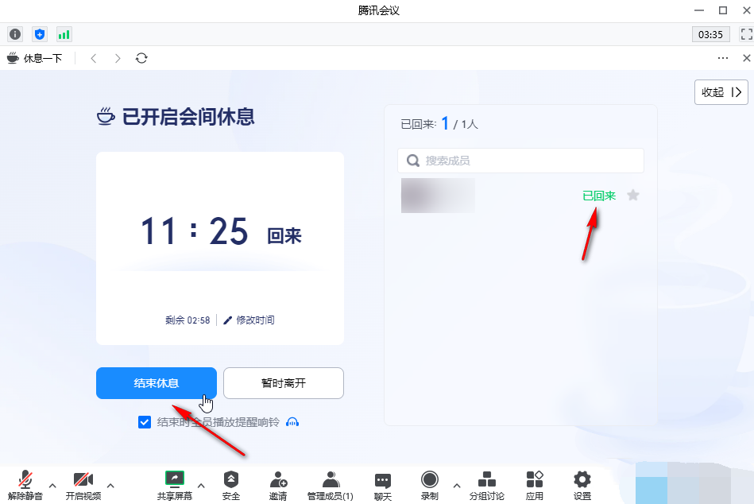Toggle the play reminder bell checkbox
Screen dimensions: 754x504
(x=145, y=422)
